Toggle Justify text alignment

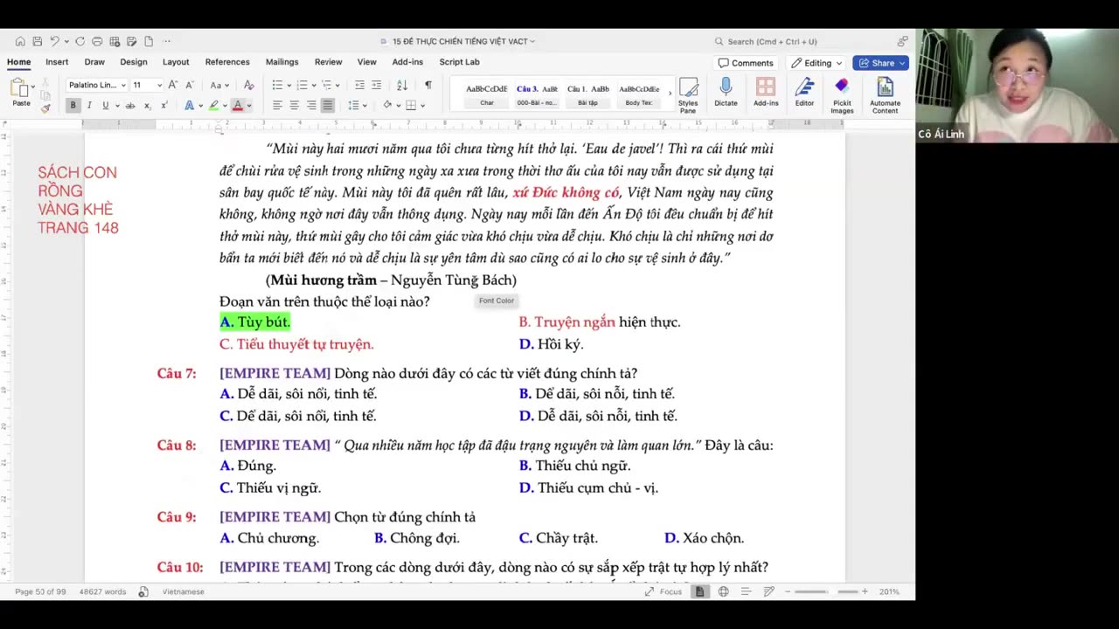coord(327,105)
